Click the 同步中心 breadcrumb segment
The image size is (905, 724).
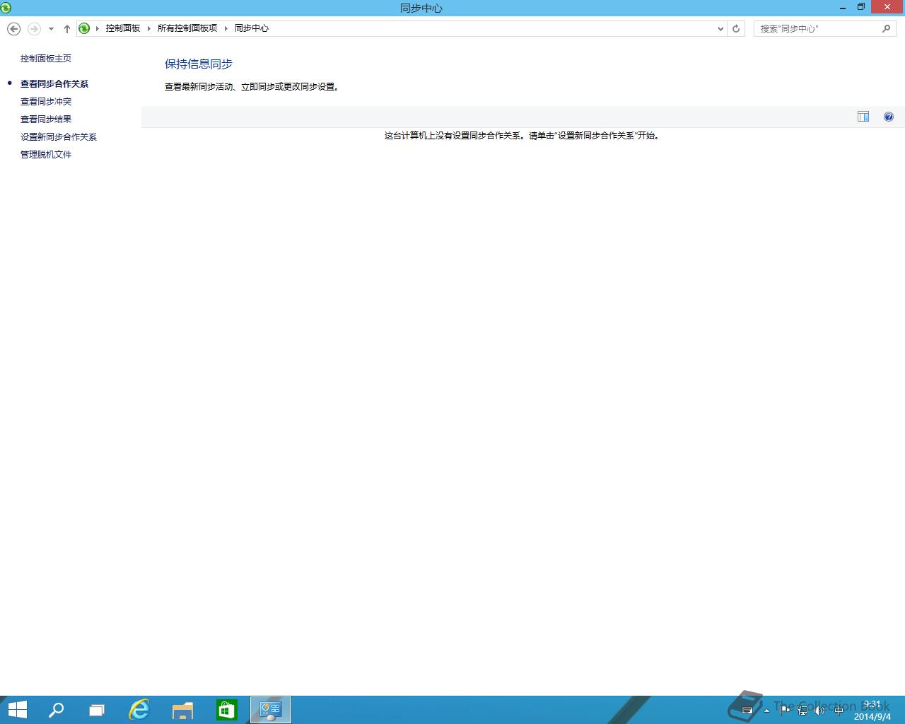[x=252, y=28]
